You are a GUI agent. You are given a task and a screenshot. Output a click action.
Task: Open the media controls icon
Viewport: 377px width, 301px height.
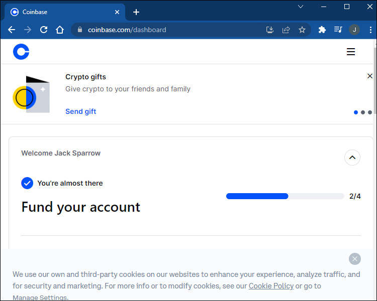(x=338, y=30)
